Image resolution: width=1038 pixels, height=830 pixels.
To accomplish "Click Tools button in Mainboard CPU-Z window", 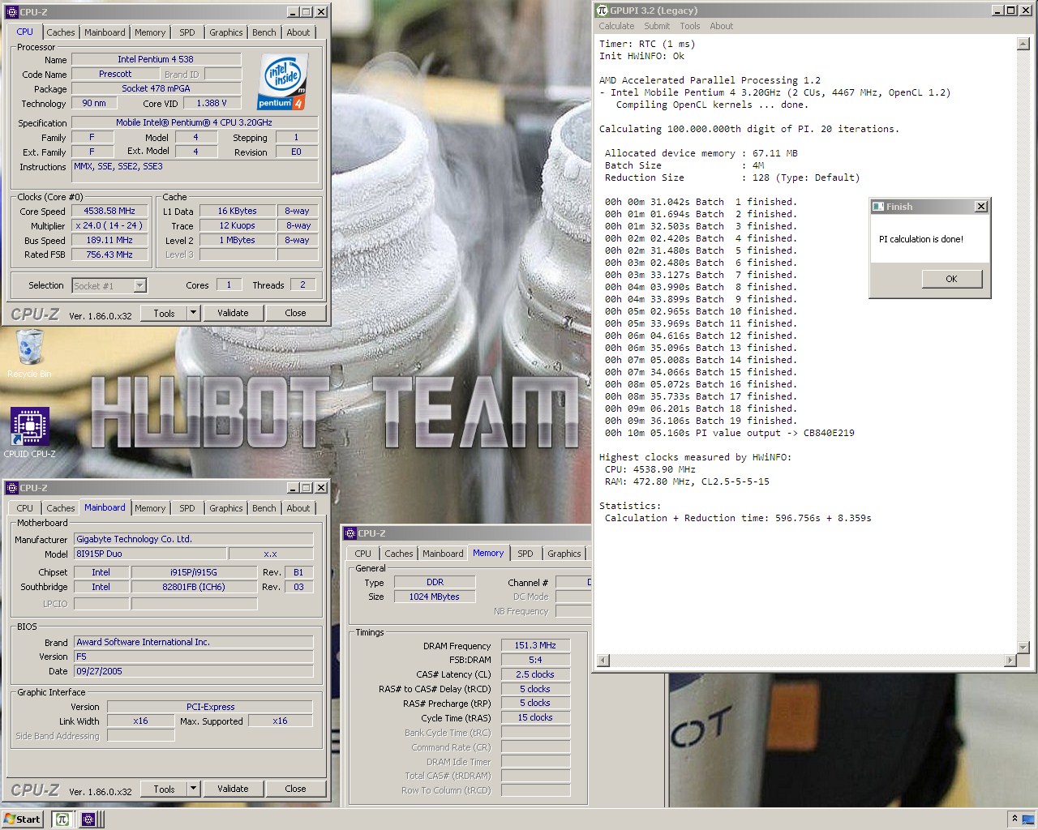I will coord(164,789).
